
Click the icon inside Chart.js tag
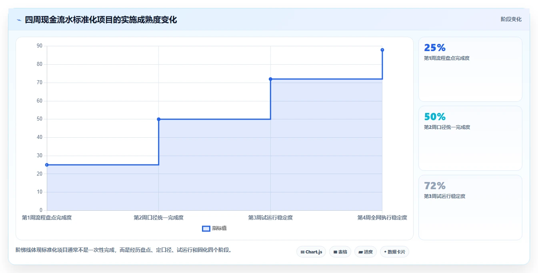point(302,252)
